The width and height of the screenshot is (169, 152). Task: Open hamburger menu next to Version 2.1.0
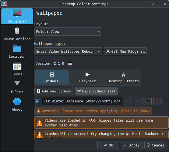[70, 64]
